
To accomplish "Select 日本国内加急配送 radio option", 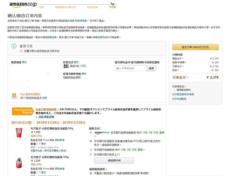I will [91, 149].
